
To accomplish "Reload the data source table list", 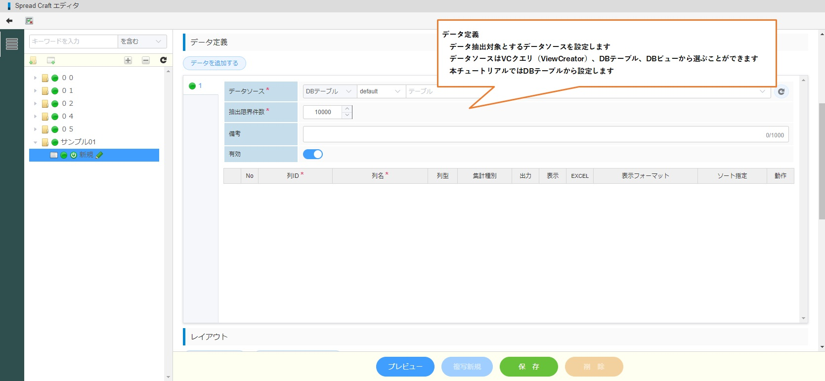I will point(781,91).
